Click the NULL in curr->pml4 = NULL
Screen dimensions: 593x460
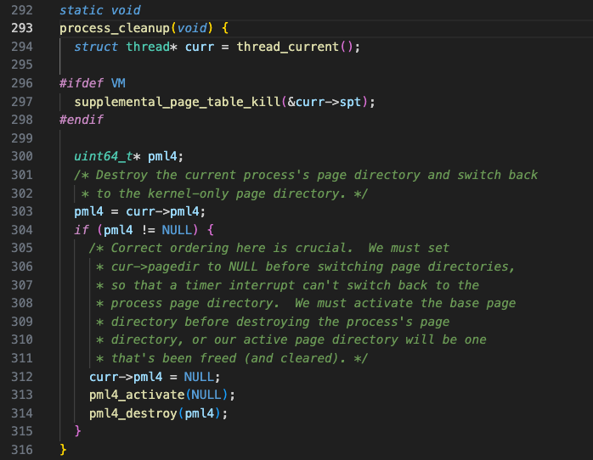coord(199,377)
